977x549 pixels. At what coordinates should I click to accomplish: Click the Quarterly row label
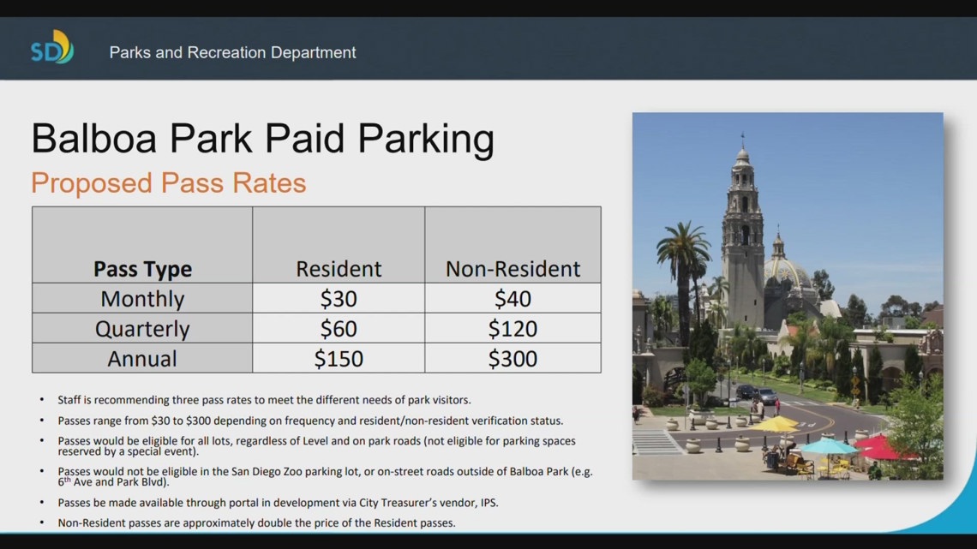pos(142,328)
